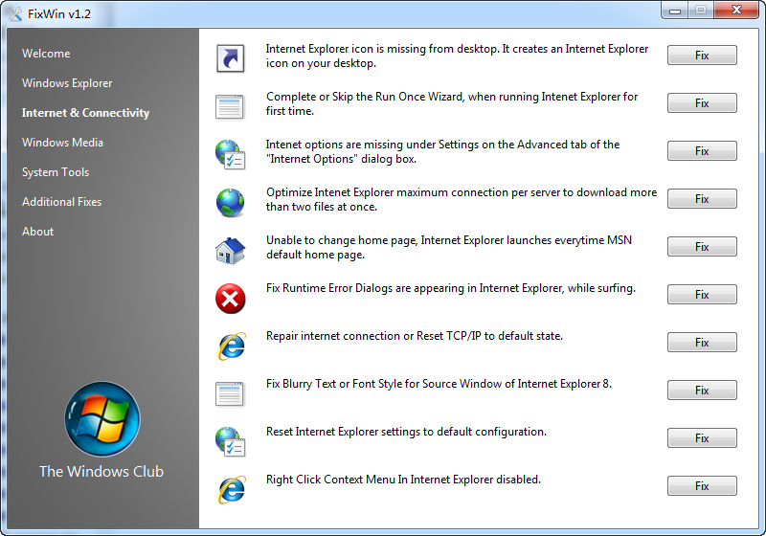Click the page icon beside Run Once Wizard
The width and height of the screenshot is (766, 536).
click(x=230, y=107)
